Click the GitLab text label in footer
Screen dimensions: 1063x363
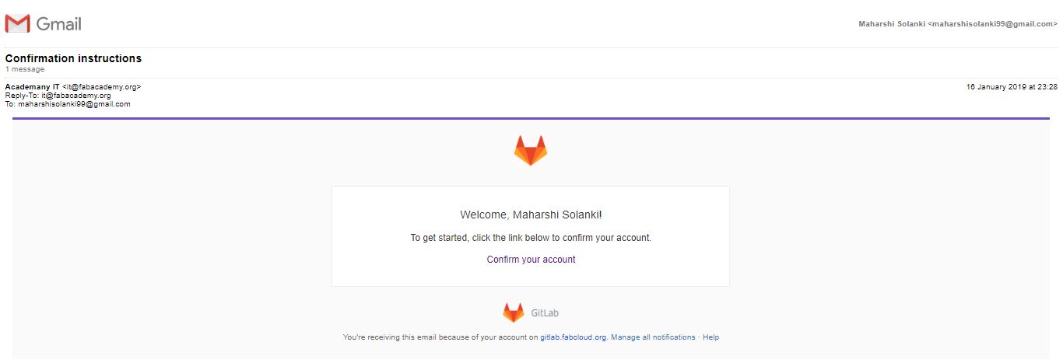pos(545,313)
